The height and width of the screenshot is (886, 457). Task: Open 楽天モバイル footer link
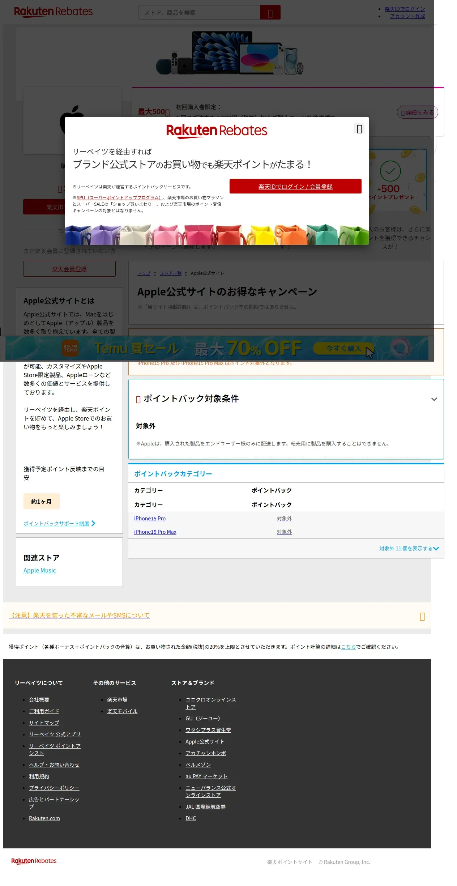point(122,711)
